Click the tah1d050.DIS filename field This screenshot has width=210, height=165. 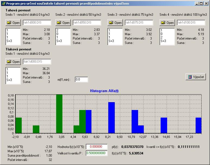pos(87,22)
